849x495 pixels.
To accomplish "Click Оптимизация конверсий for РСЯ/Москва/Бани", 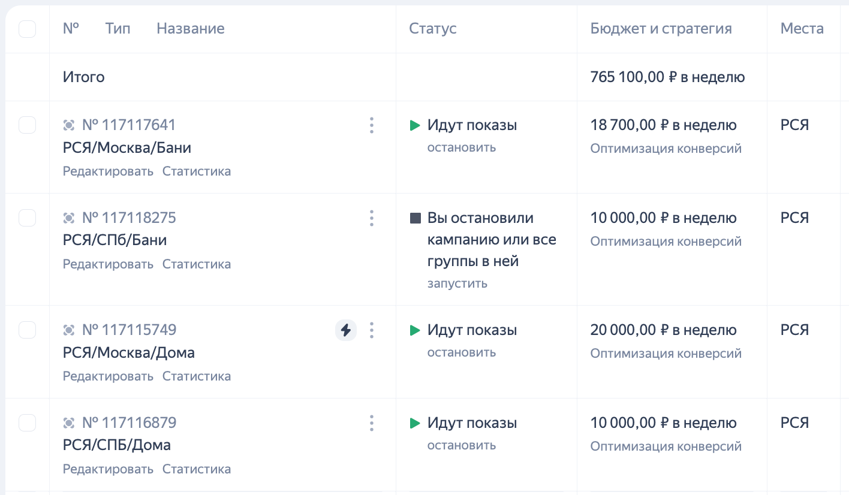I will (x=666, y=148).
